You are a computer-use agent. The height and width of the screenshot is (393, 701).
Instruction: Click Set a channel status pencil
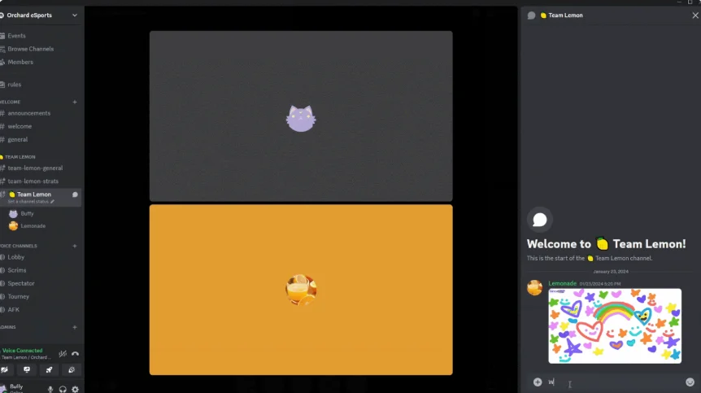coord(52,202)
